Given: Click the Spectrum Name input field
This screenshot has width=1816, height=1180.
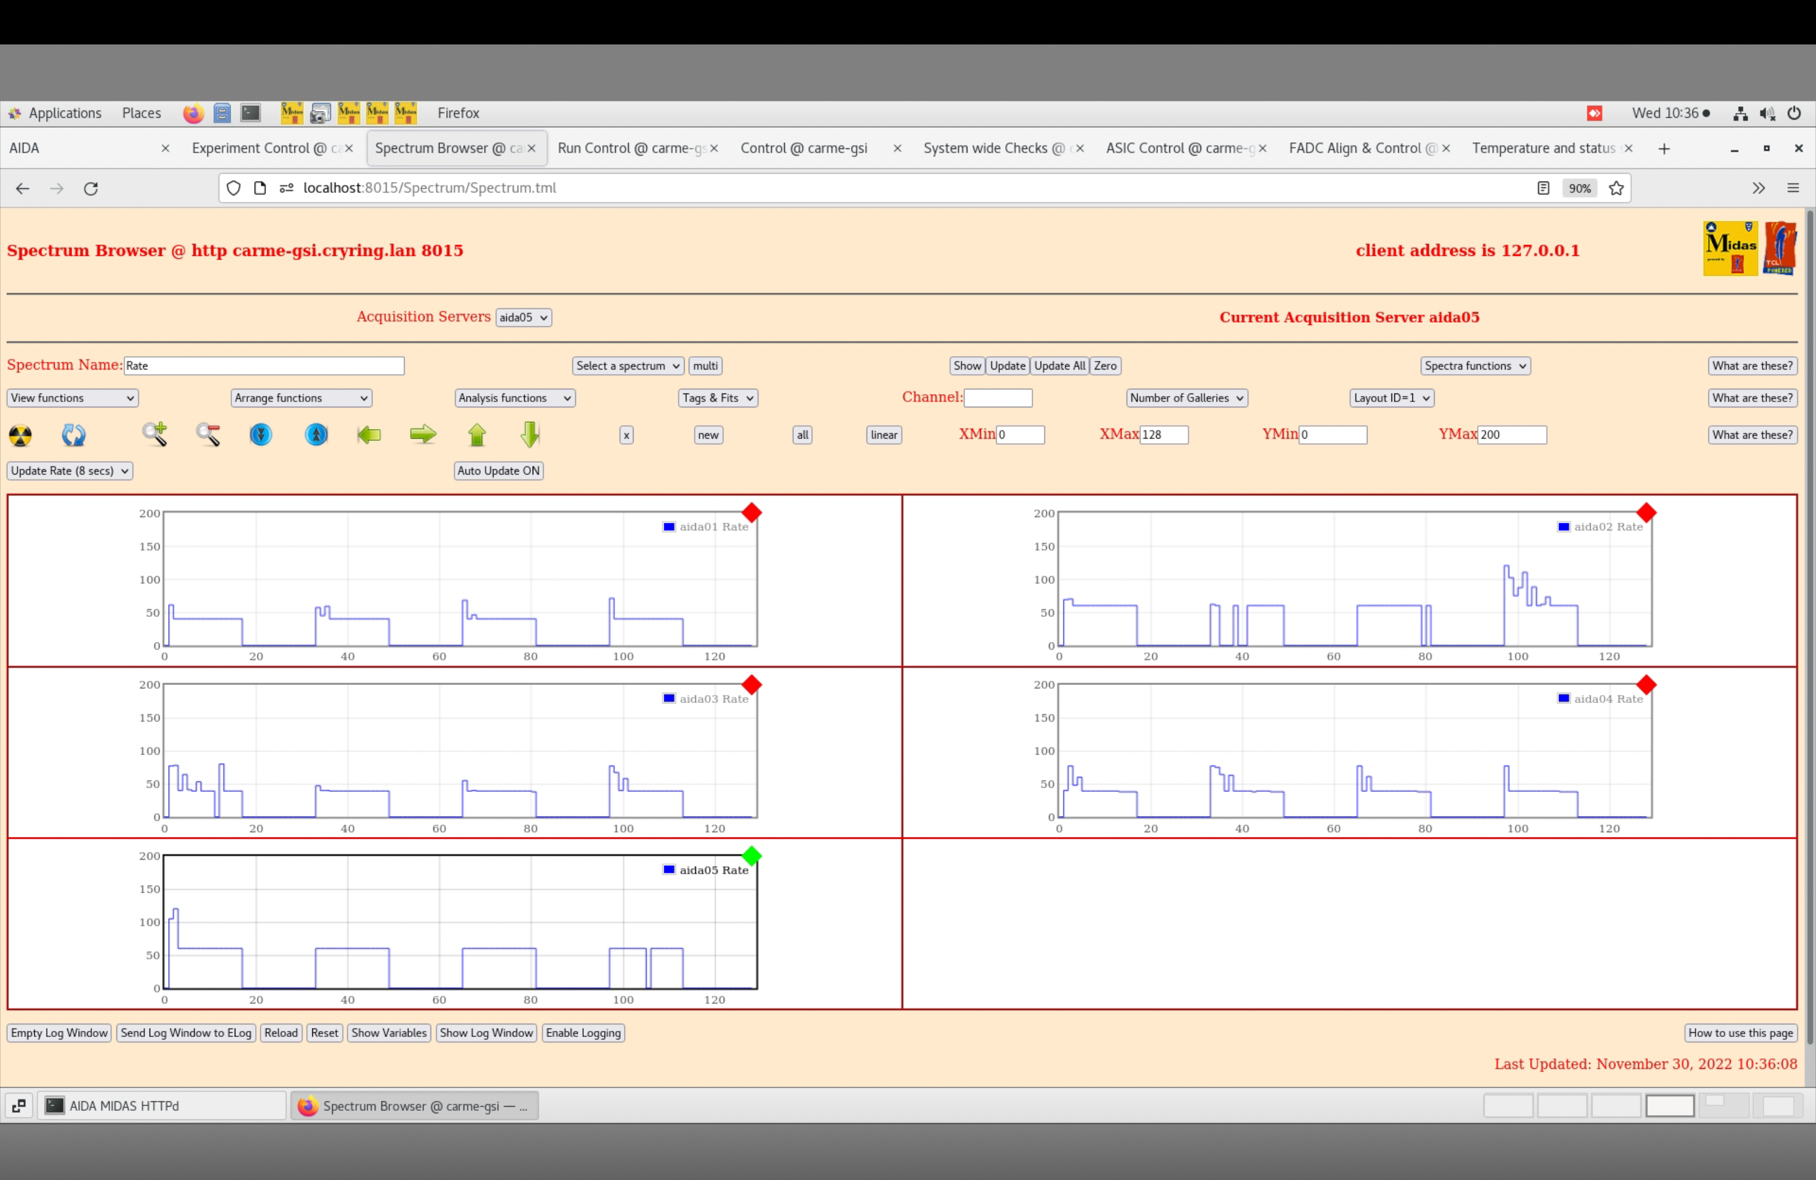Looking at the screenshot, I should pyautogui.click(x=264, y=366).
